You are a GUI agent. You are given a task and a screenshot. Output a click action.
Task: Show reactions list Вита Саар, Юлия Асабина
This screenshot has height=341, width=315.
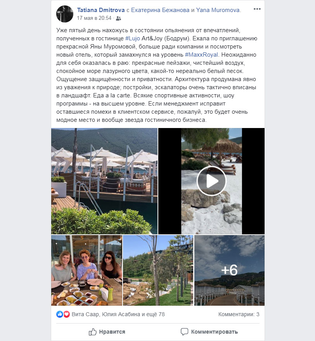coord(118,314)
